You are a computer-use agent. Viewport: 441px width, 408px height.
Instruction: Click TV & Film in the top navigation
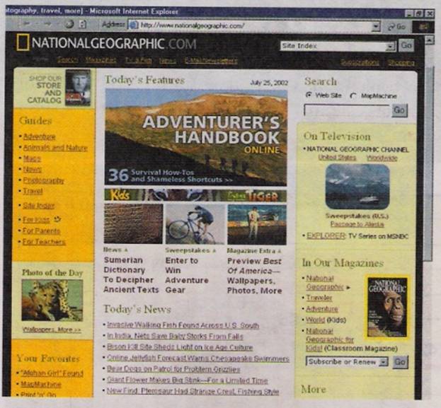(138, 60)
